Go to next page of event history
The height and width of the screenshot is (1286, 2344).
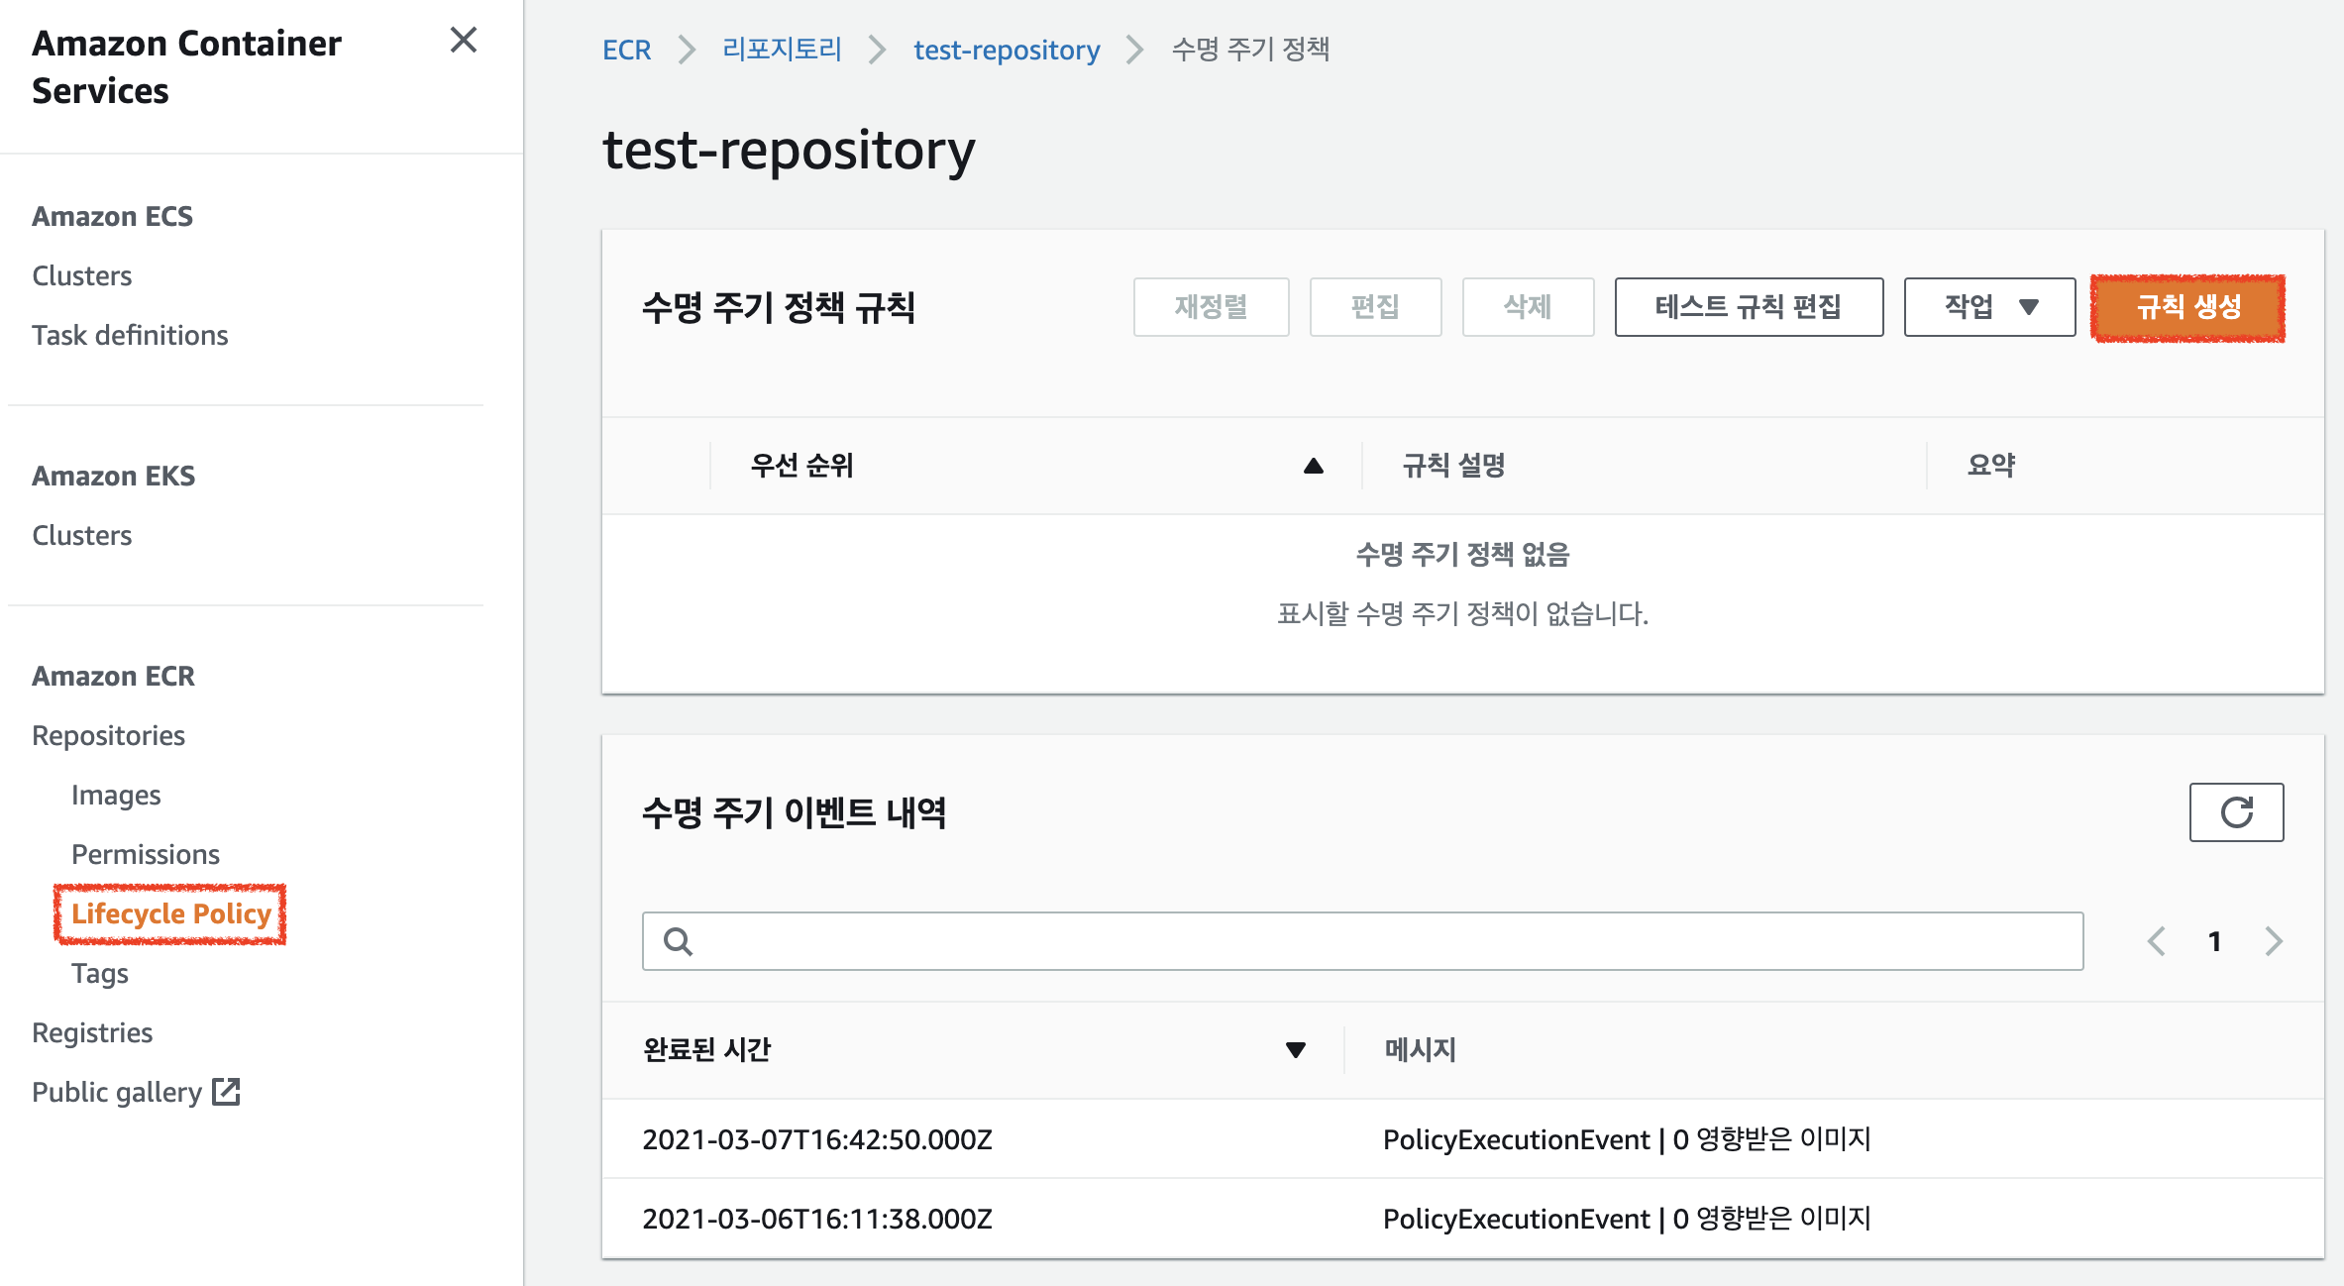point(2273,941)
